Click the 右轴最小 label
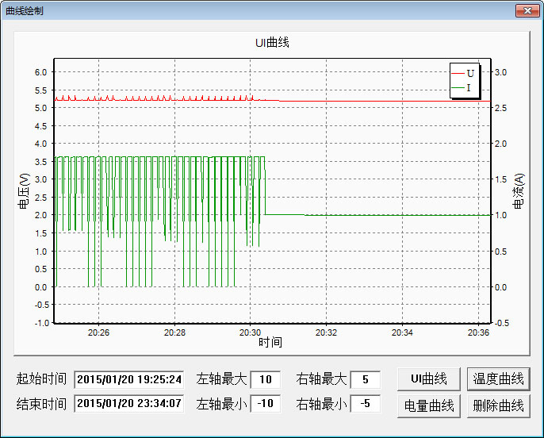544x438 pixels. [x=321, y=404]
